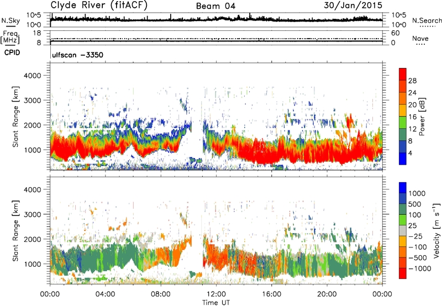Viewport: 442px width, 306px height.
Task: Select the 'ulfscan -3350' text
Action: [x=77, y=55]
